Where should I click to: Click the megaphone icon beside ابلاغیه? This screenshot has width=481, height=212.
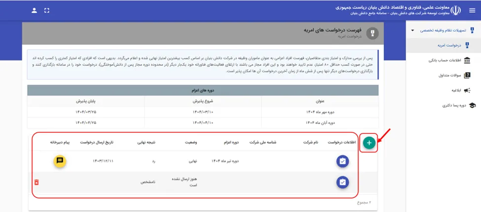click(x=467, y=90)
